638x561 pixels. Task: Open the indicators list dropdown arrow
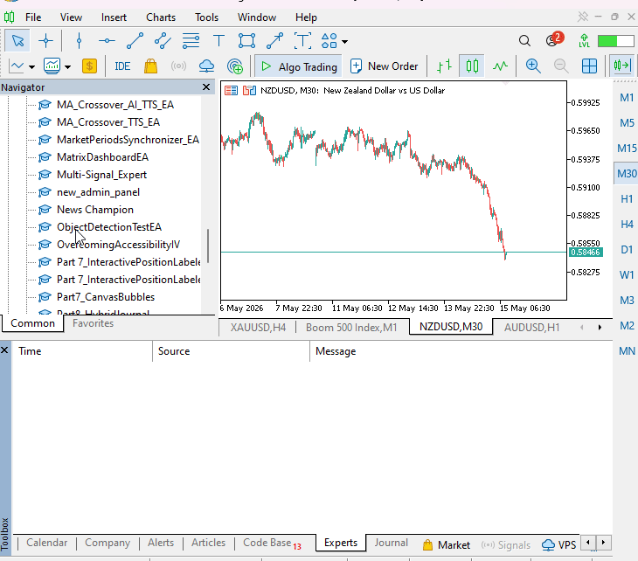(67, 67)
